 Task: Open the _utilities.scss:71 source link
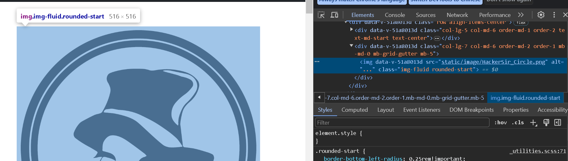(538, 151)
